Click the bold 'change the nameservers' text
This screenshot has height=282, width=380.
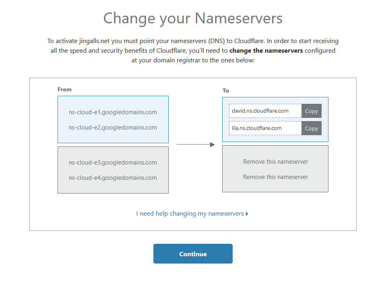click(266, 51)
